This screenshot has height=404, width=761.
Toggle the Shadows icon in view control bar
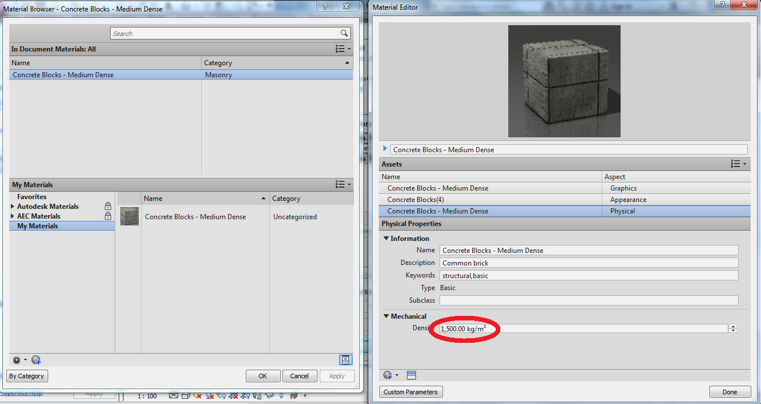point(210,396)
